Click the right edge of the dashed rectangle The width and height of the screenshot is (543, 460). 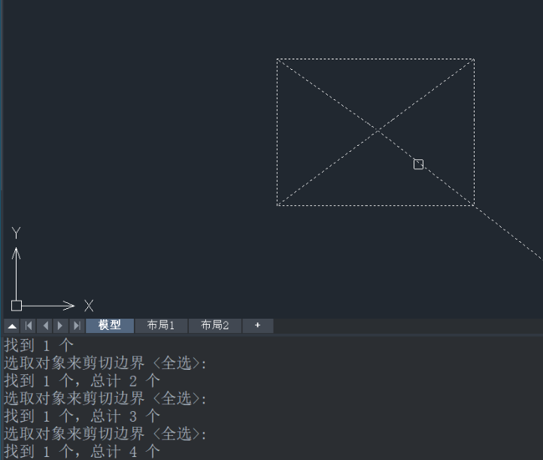pos(474,132)
